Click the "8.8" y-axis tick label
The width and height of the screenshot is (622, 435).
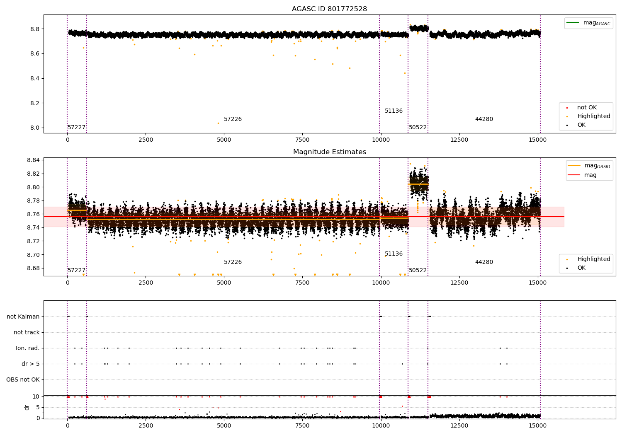pos(35,29)
